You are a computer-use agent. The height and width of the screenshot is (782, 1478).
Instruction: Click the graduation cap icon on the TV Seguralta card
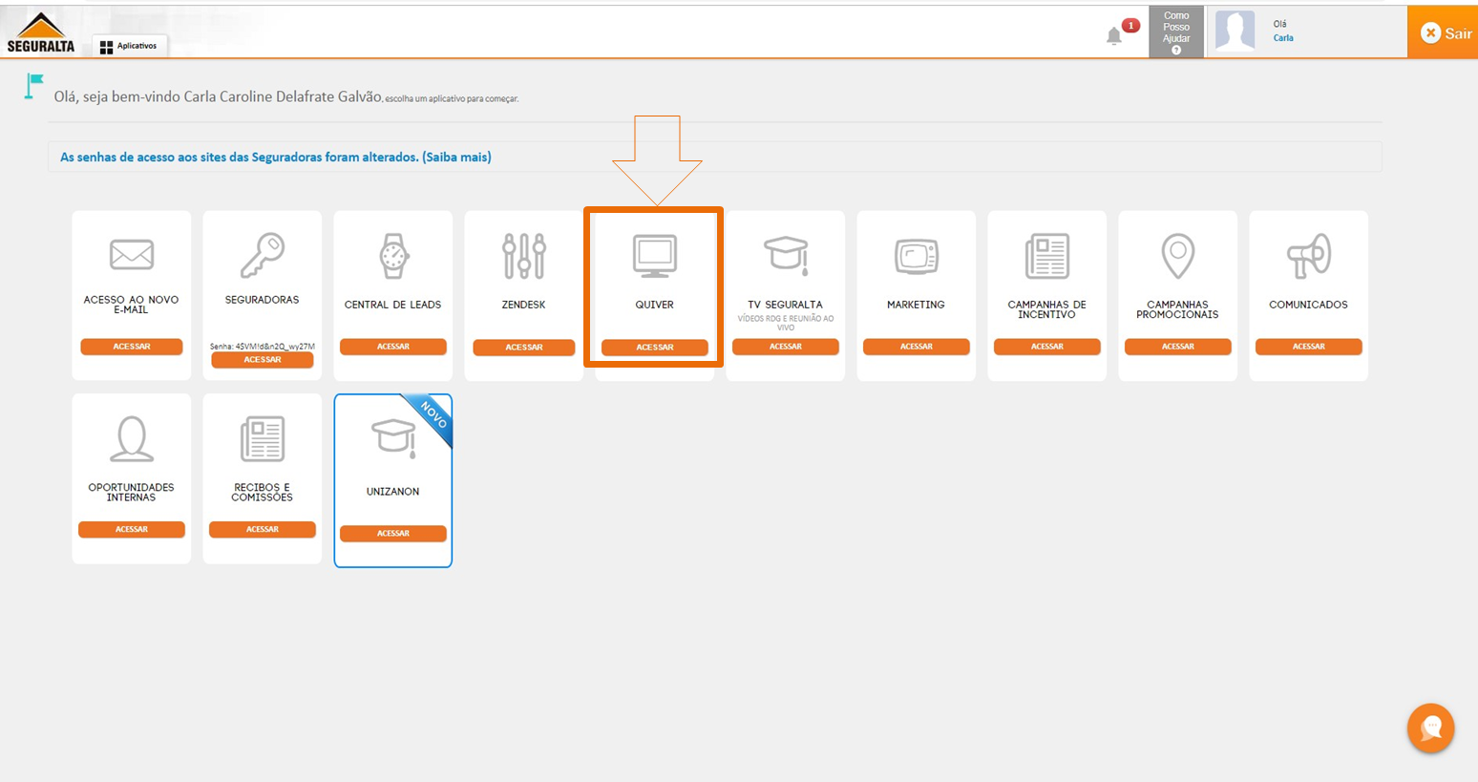point(786,255)
